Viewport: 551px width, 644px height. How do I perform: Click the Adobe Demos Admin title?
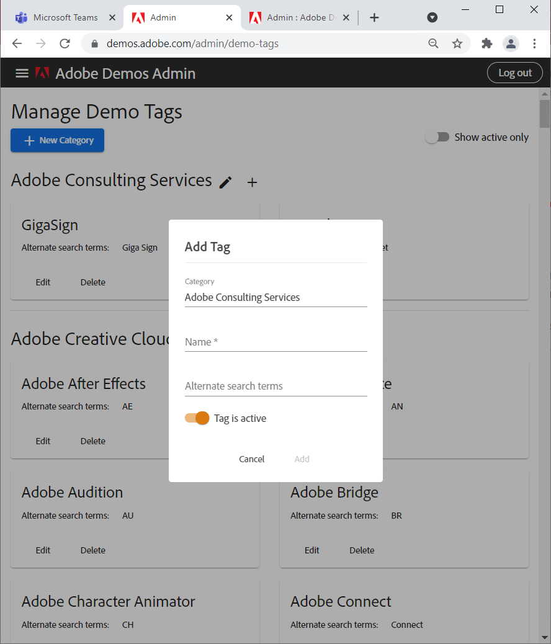[125, 73]
